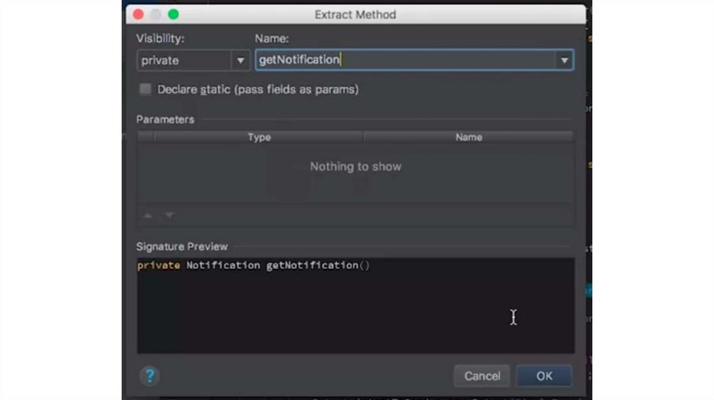Viewport: 714px width, 400px height.
Task: Select the 'private' visibility combo box
Action: (x=185, y=61)
